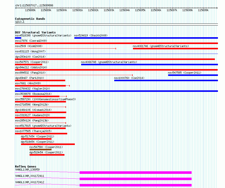Select the esv2760632 full-width blue bar

pyautogui.click(x=116, y=91)
